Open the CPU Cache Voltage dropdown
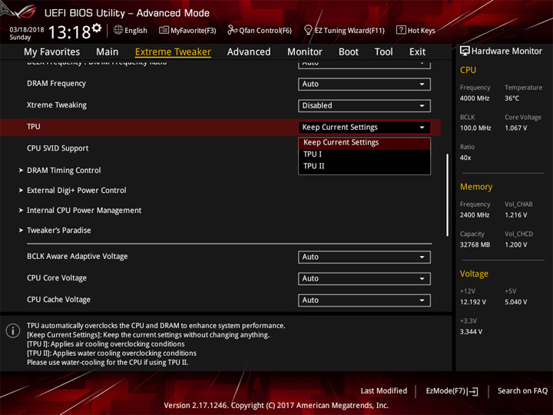 [x=364, y=300]
